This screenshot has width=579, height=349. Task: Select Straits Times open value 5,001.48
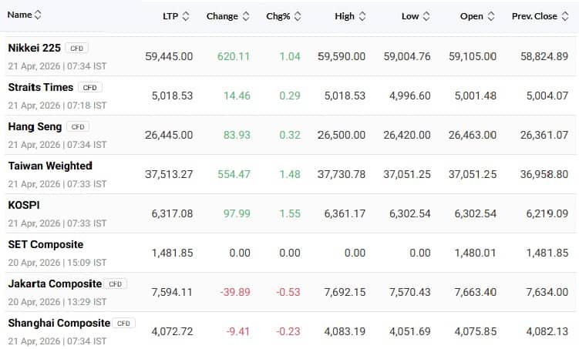pos(476,96)
